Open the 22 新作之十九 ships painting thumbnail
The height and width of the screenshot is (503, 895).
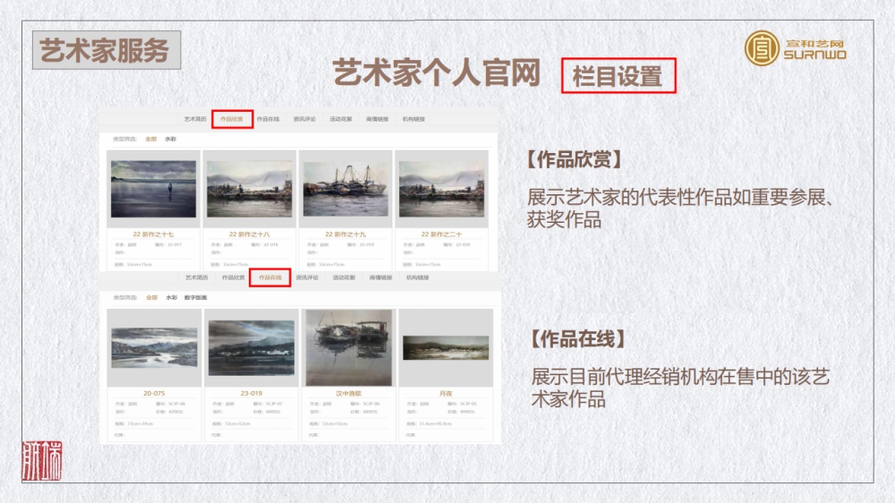point(345,189)
